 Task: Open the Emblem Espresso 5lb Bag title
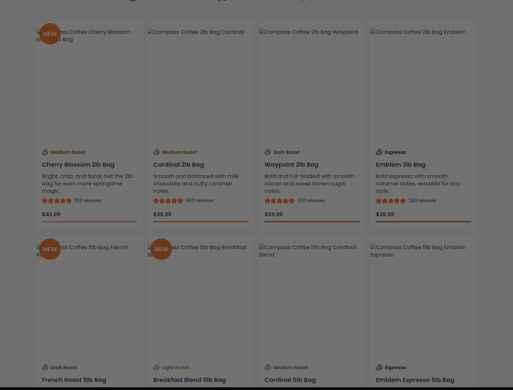[x=415, y=380]
